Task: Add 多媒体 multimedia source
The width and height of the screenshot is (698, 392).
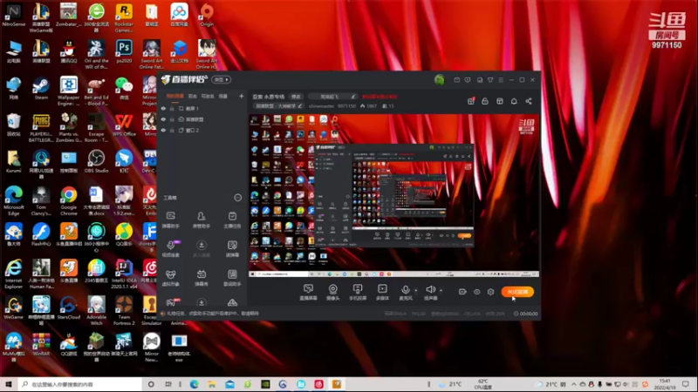Action: [x=382, y=293]
